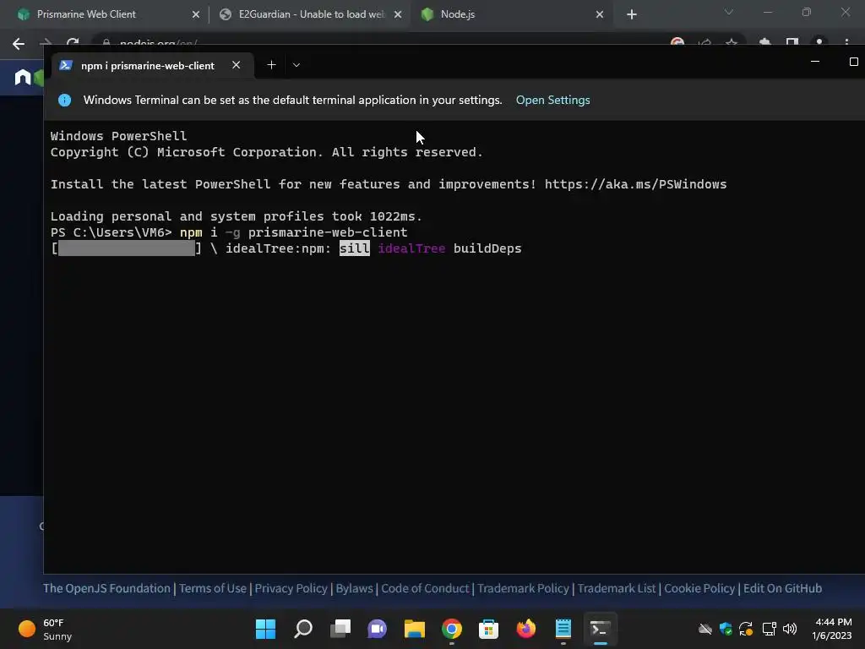The image size is (865, 649).
Task: Click the sync update tray icon
Action: coord(746,629)
